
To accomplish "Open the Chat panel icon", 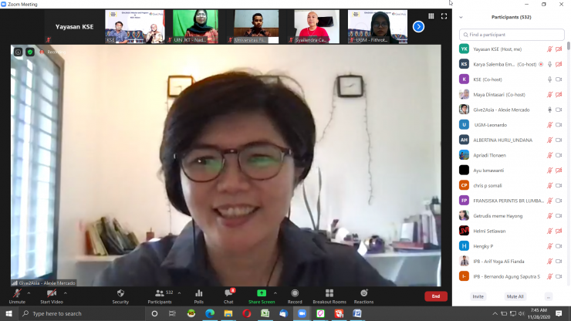I will 228,296.
